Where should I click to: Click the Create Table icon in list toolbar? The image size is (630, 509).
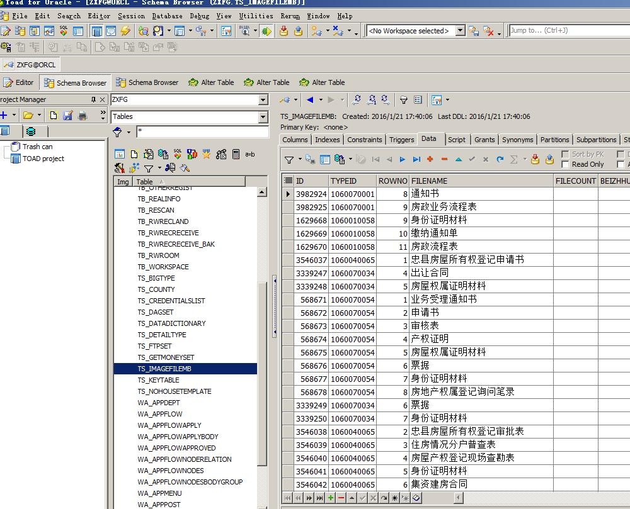(134, 154)
